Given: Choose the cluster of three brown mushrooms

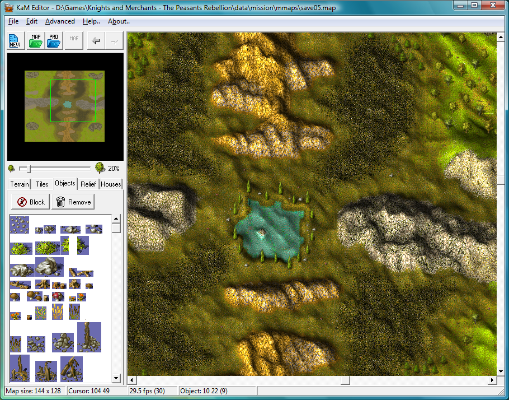Looking at the screenshot, I should tap(35, 296).
